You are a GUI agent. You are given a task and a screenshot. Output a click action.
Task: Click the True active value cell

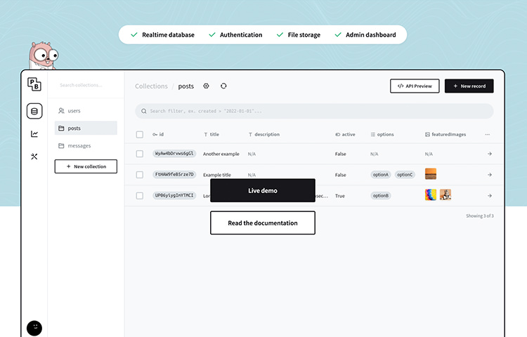point(340,196)
